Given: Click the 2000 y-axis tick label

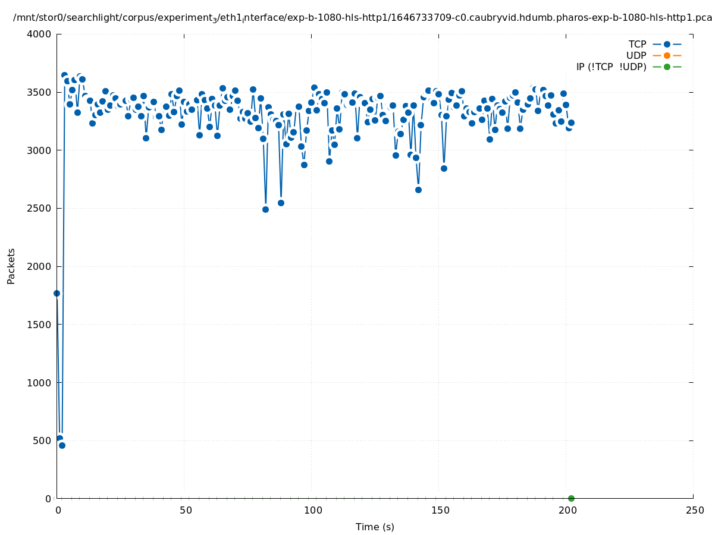Looking at the screenshot, I should (39, 266).
